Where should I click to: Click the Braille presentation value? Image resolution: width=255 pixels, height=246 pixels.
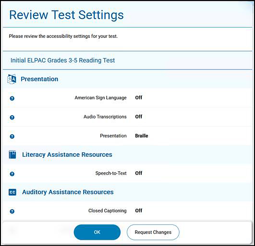(142, 136)
